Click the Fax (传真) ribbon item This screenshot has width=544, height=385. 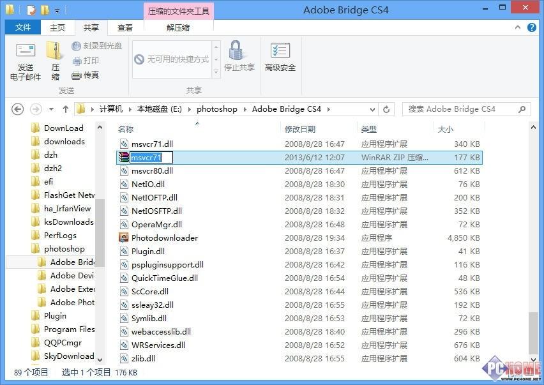[x=86, y=75]
